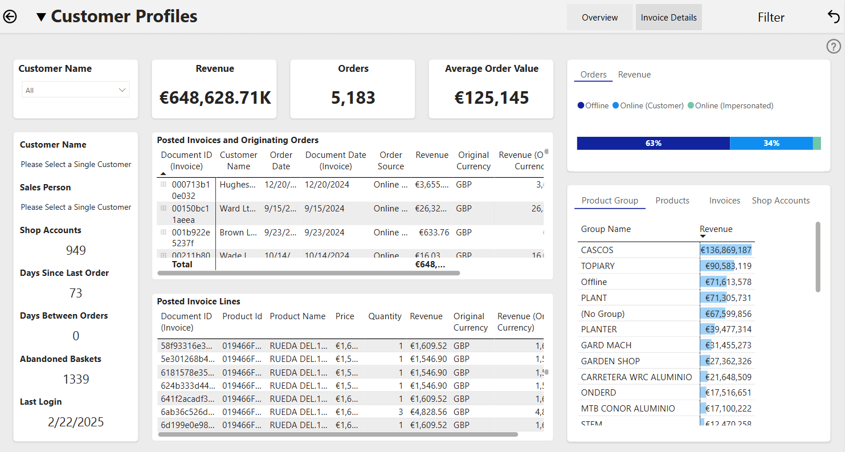Click the Last Login date 2/22/2025

coord(76,422)
